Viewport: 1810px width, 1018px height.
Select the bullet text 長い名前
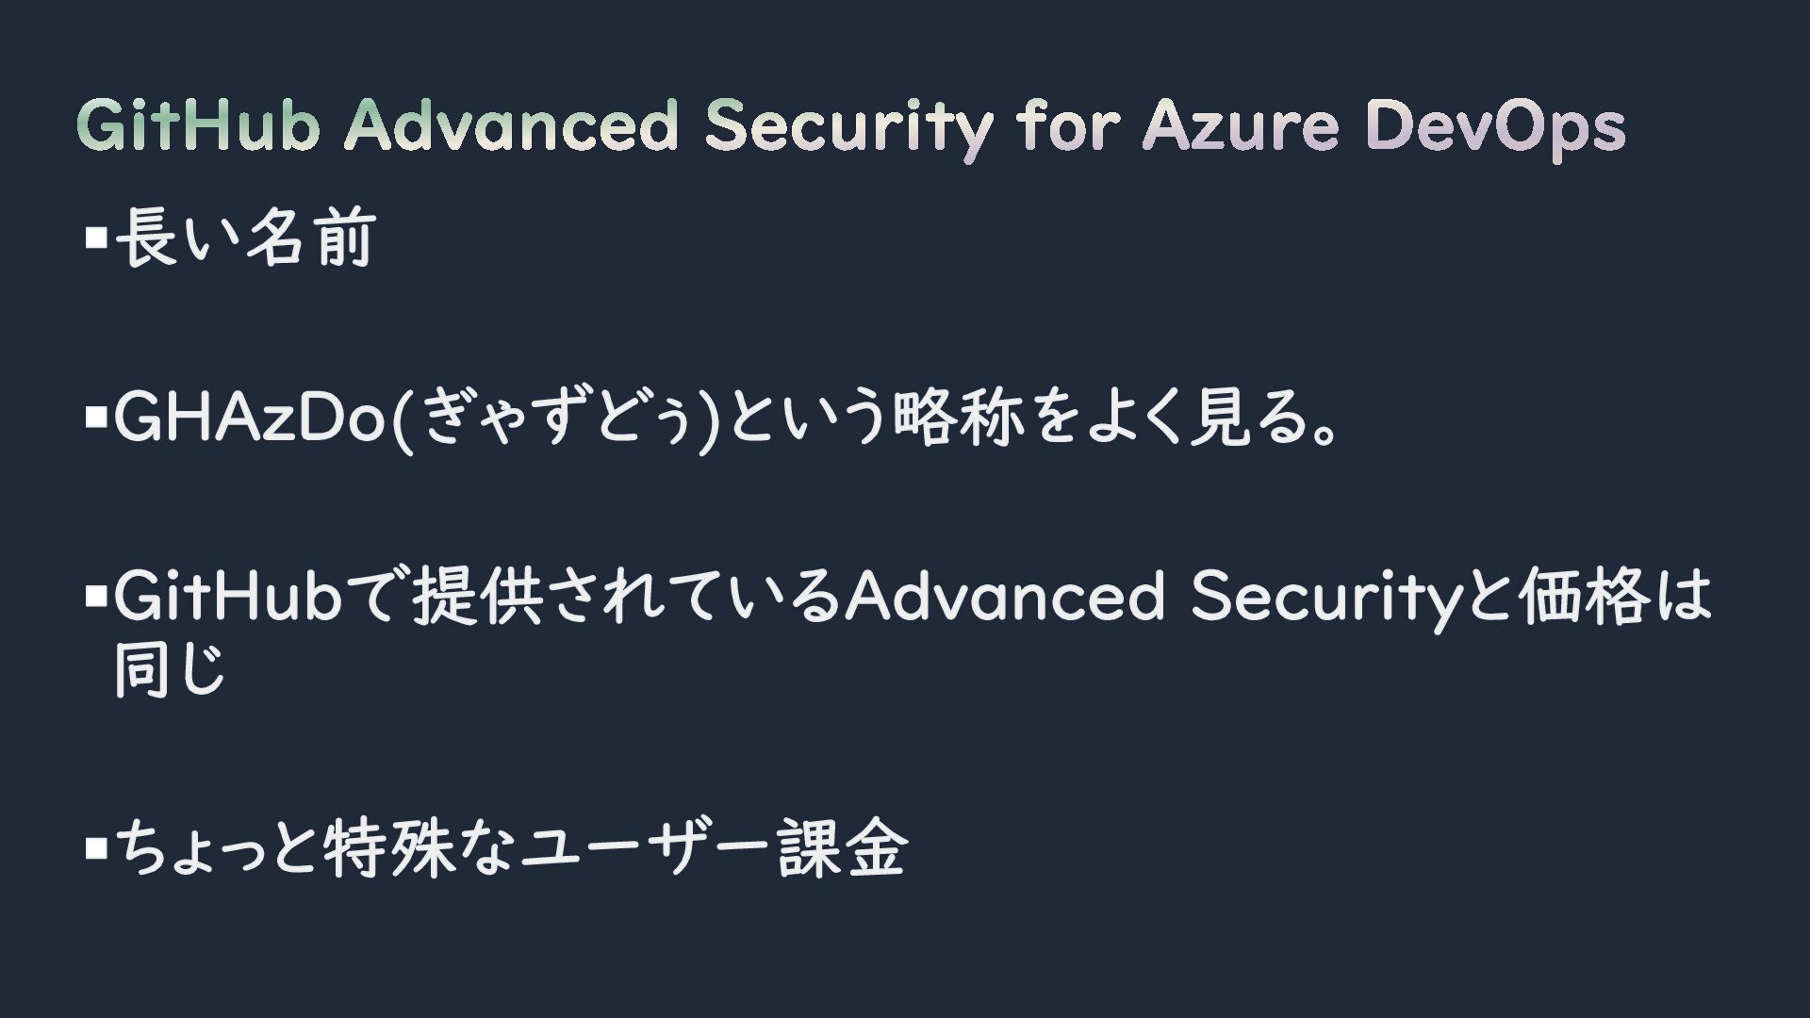246,237
